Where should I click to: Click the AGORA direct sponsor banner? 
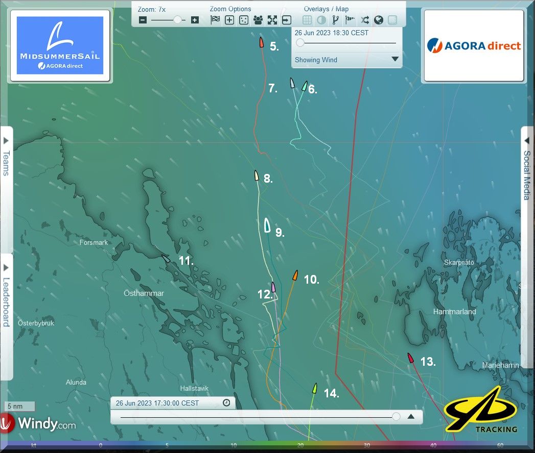tap(473, 45)
